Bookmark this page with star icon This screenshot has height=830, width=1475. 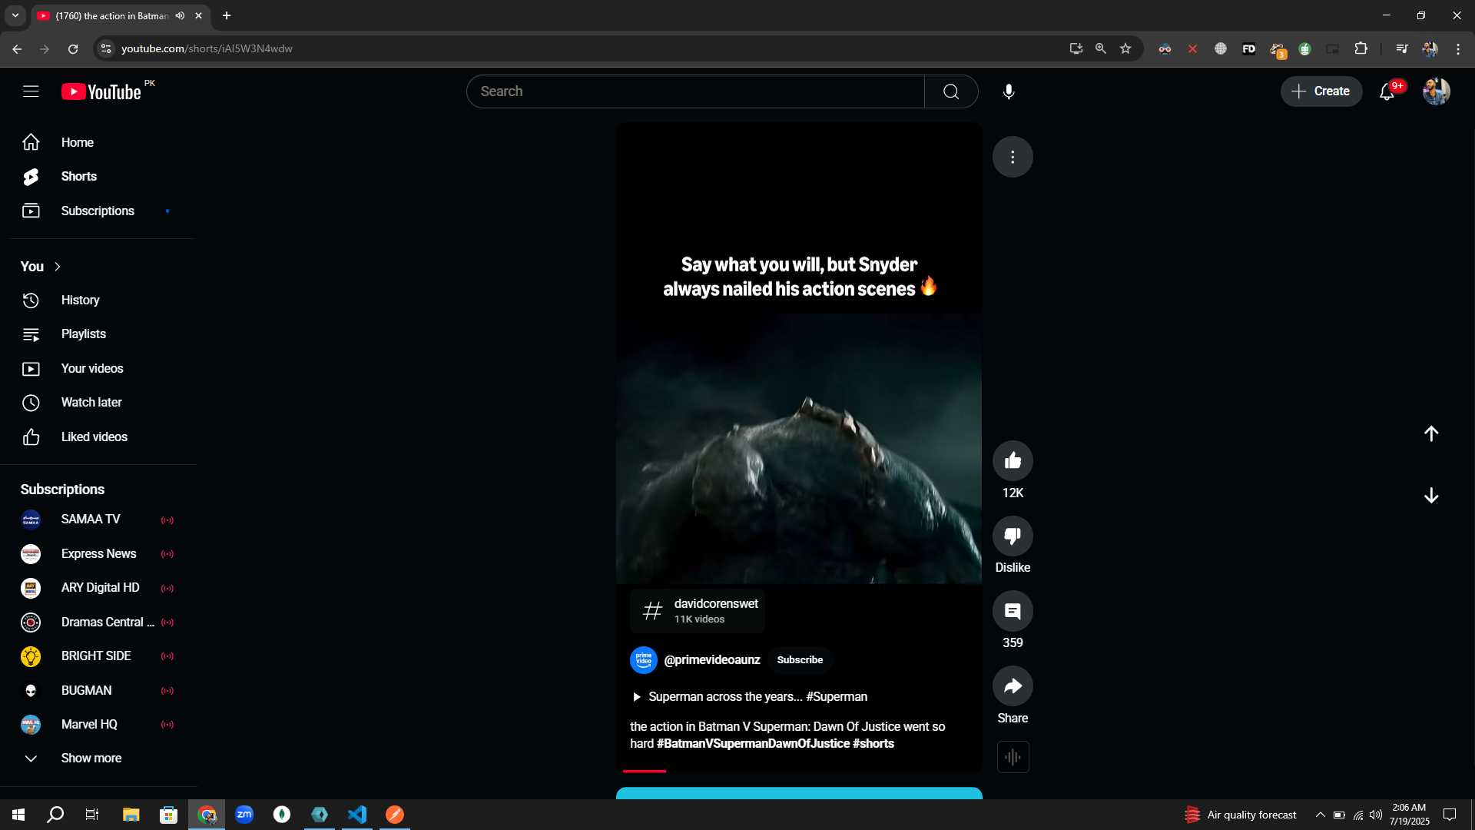click(1125, 48)
